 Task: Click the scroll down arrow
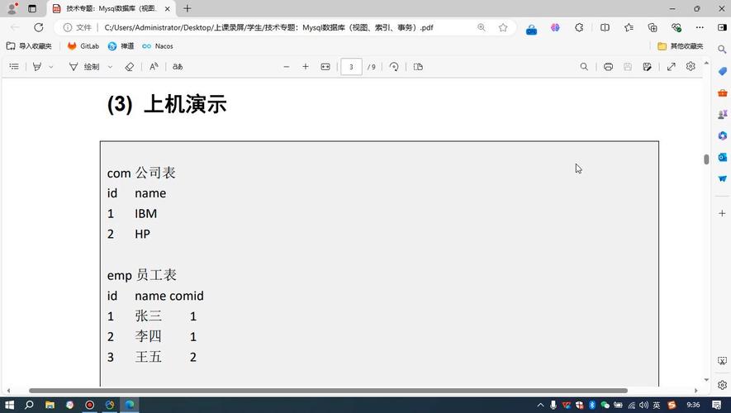pyautogui.click(x=706, y=380)
